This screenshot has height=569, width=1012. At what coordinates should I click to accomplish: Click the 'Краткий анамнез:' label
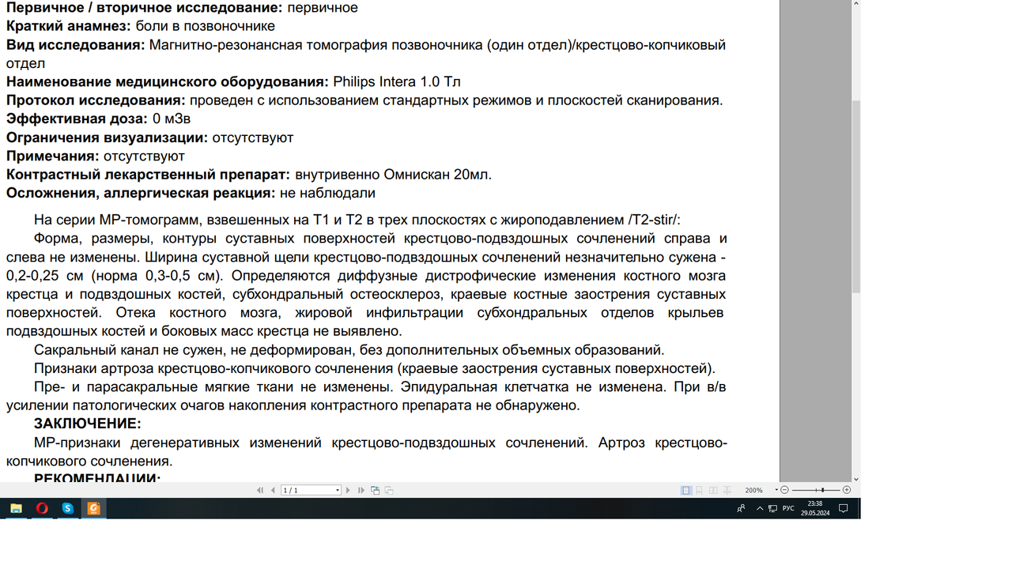pos(69,26)
